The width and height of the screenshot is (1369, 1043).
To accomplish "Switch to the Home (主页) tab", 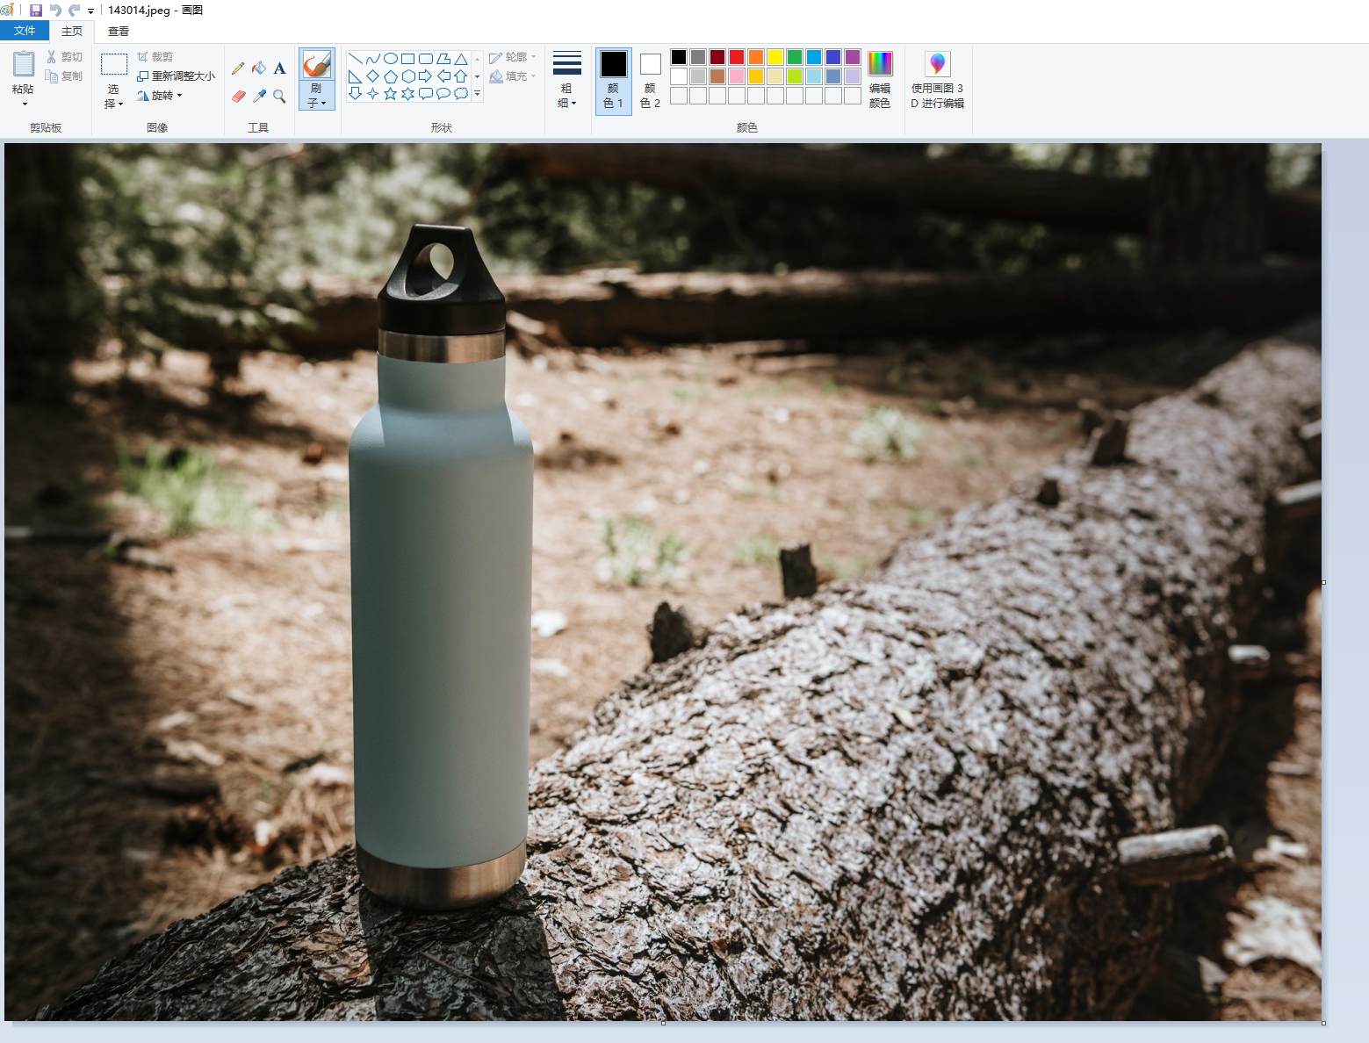I will tap(72, 32).
